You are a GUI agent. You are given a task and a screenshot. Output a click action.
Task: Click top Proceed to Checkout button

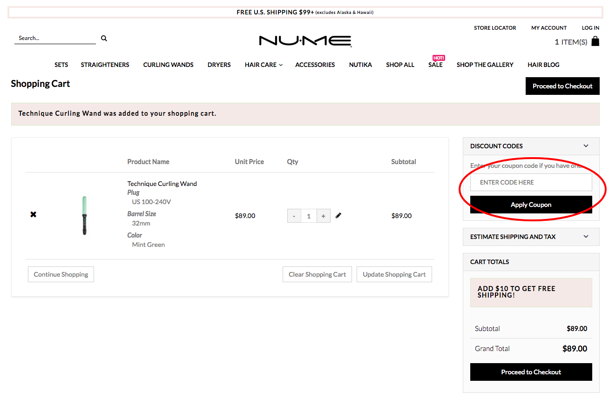pos(562,86)
